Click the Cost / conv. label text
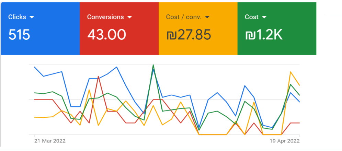The width and height of the screenshot is (342, 151). pos(184,17)
